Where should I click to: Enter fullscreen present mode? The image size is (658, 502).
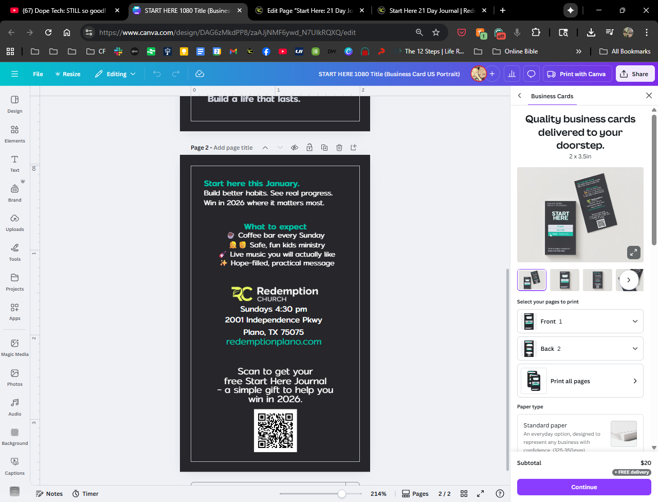pos(480,494)
